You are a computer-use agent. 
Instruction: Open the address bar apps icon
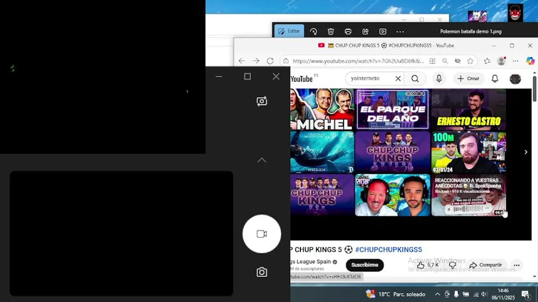[432, 61]
